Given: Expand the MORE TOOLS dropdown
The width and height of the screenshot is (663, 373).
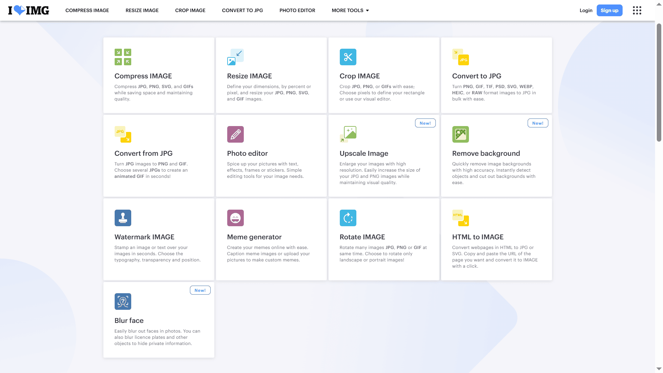Looking at the screenshot, I should pos(350,10).
